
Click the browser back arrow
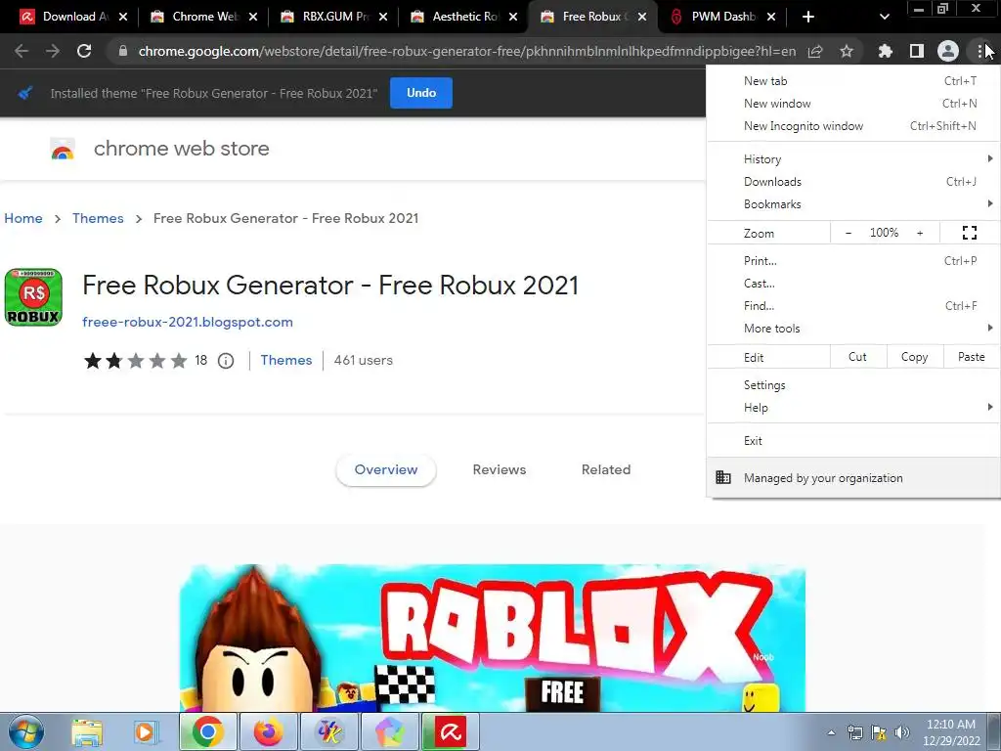pyautogui.click(x=22, y=51)
